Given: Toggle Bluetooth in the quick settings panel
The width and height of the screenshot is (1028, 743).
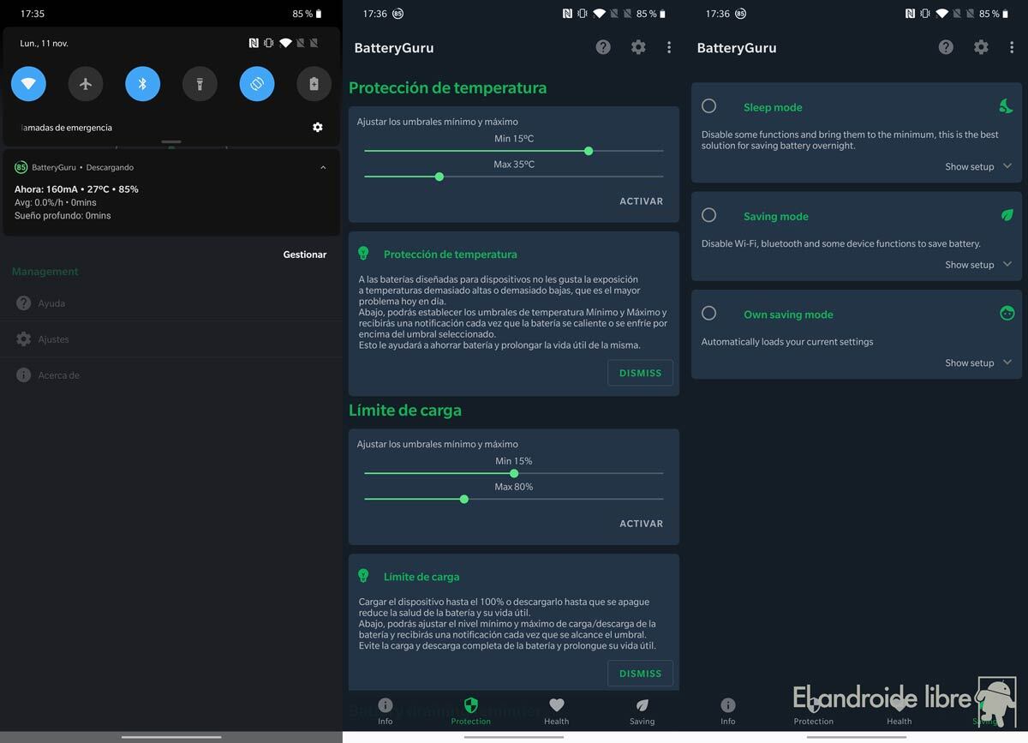Looking at the screenshot, I should click(143, 84).
